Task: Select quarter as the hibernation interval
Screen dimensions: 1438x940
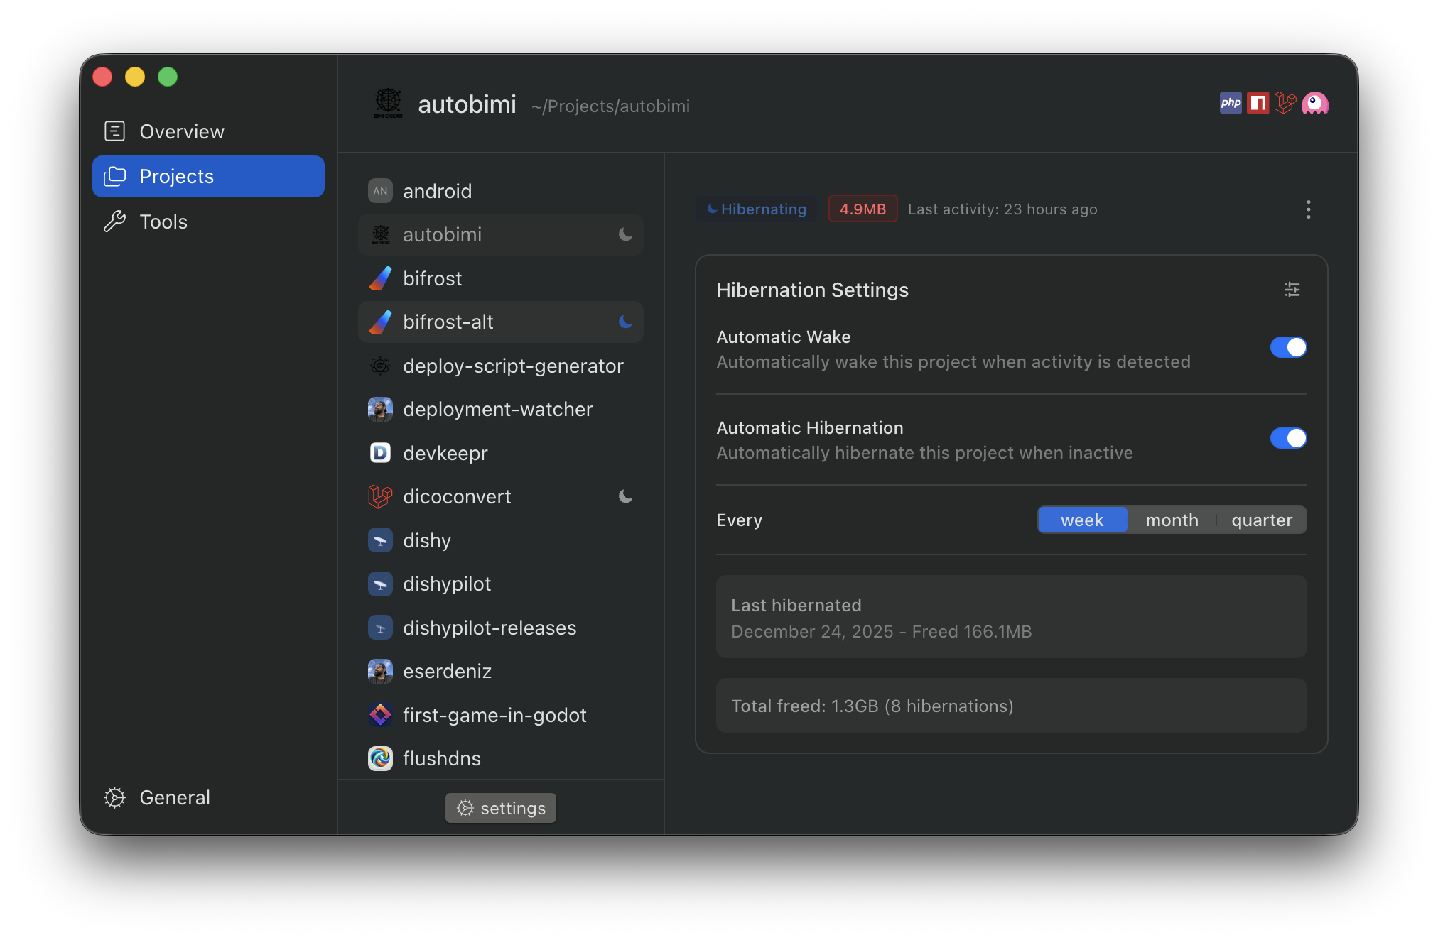Action: (1262, 520)
